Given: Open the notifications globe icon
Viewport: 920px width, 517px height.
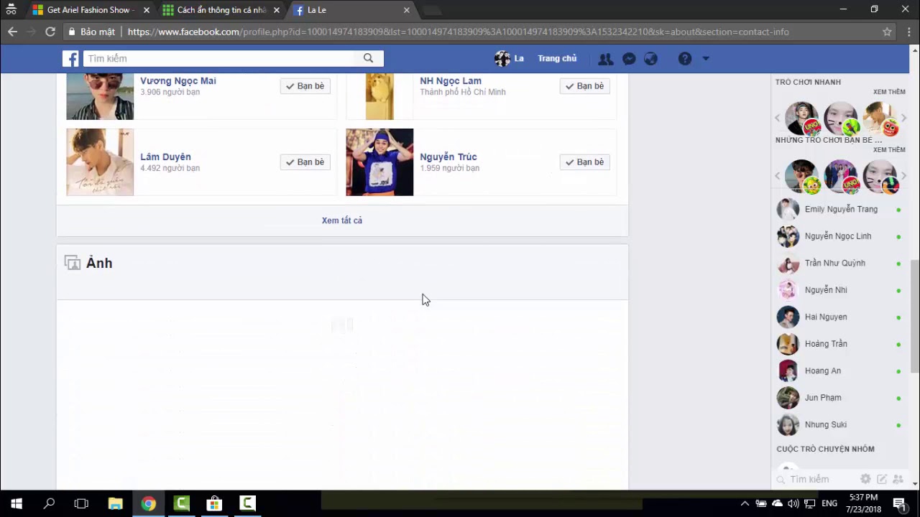Looking at the screenshot, I should (x=650, y=59).
